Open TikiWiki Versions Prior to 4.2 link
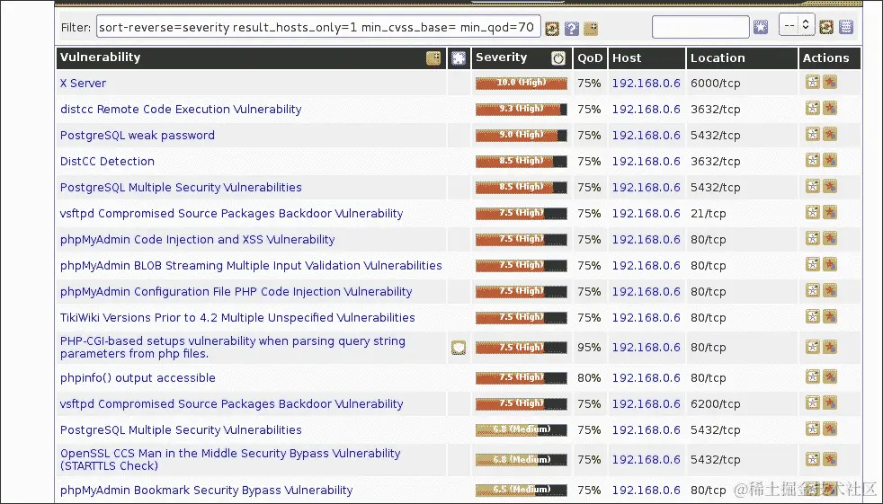 [237, 318]
